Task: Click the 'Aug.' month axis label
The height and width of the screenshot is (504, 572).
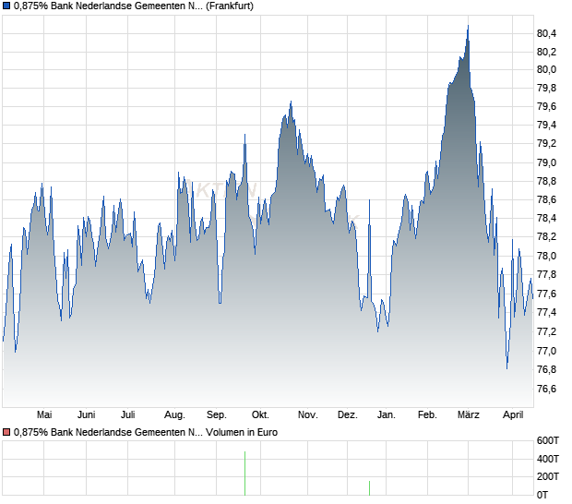Action: (174, 415)
